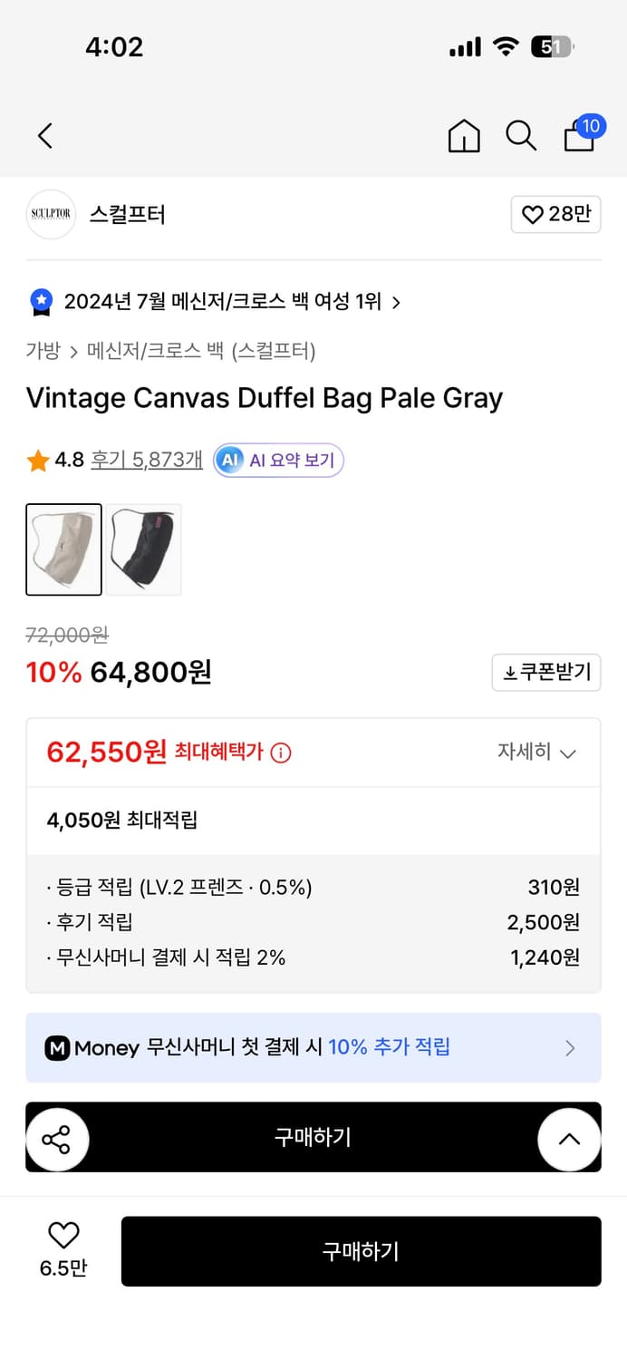Open the home screen icon

click(464, 134)
